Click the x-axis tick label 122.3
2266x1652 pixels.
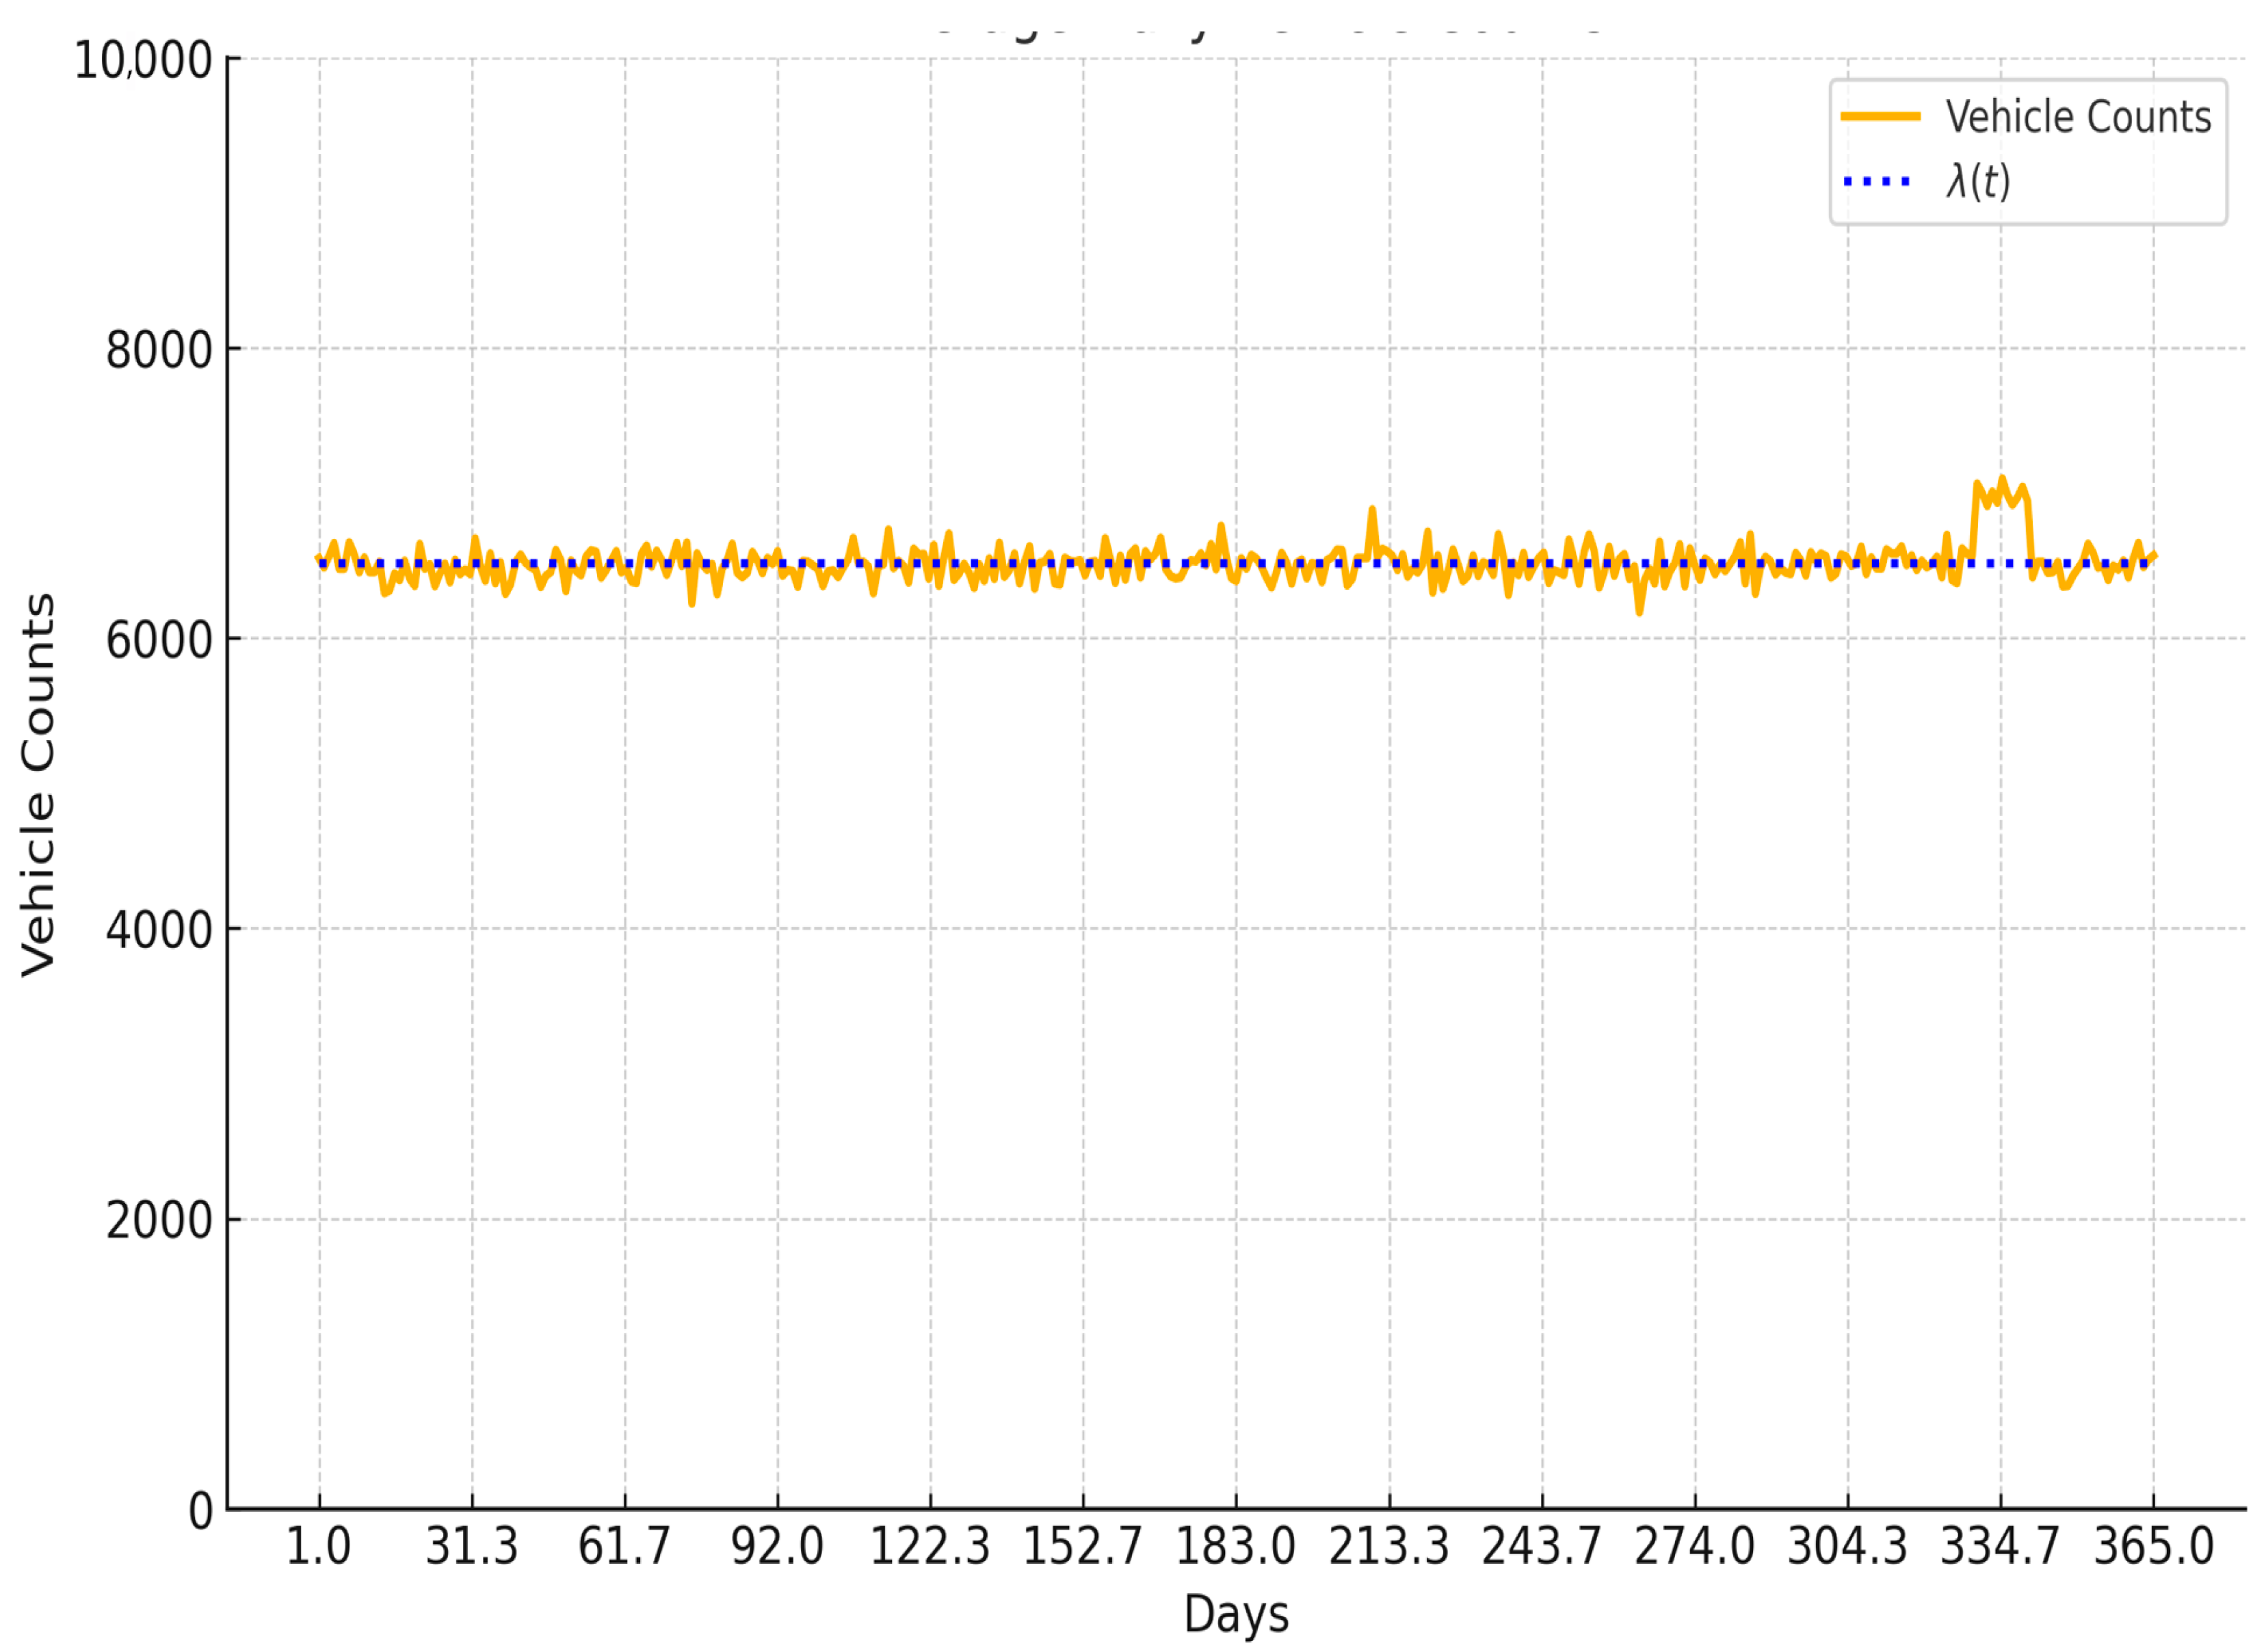(930, 1547)
